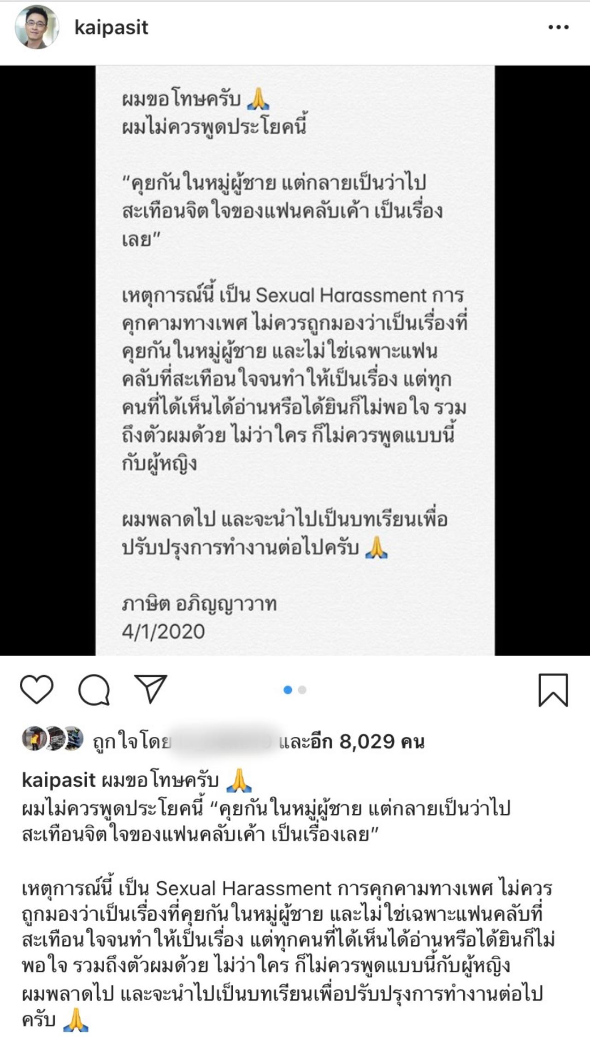The width and height of the screenshot is (590, 1037).
Task: Select the first blue carousel dot
Action: (x=288, y=690)
